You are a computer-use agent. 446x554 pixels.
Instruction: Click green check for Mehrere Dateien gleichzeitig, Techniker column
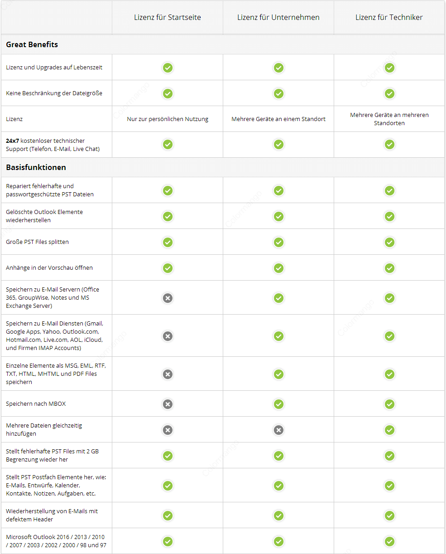click(x=389, y=430)
